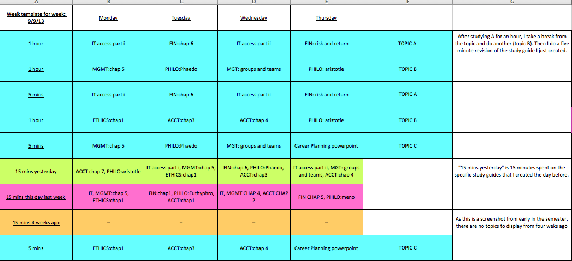Click '1 hour' label of the 'ETHICS:chap1' row

pyautogui.click(x=36, y=120)
